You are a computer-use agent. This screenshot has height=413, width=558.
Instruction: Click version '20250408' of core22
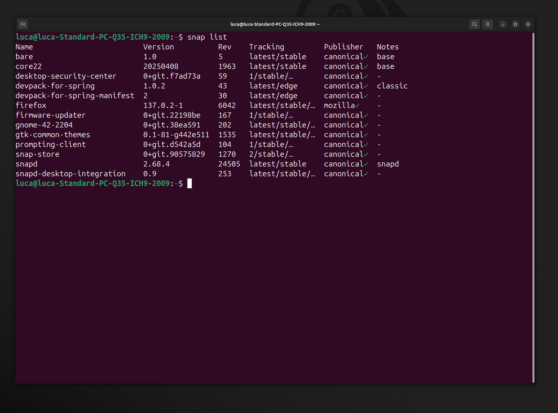[161, 66]
